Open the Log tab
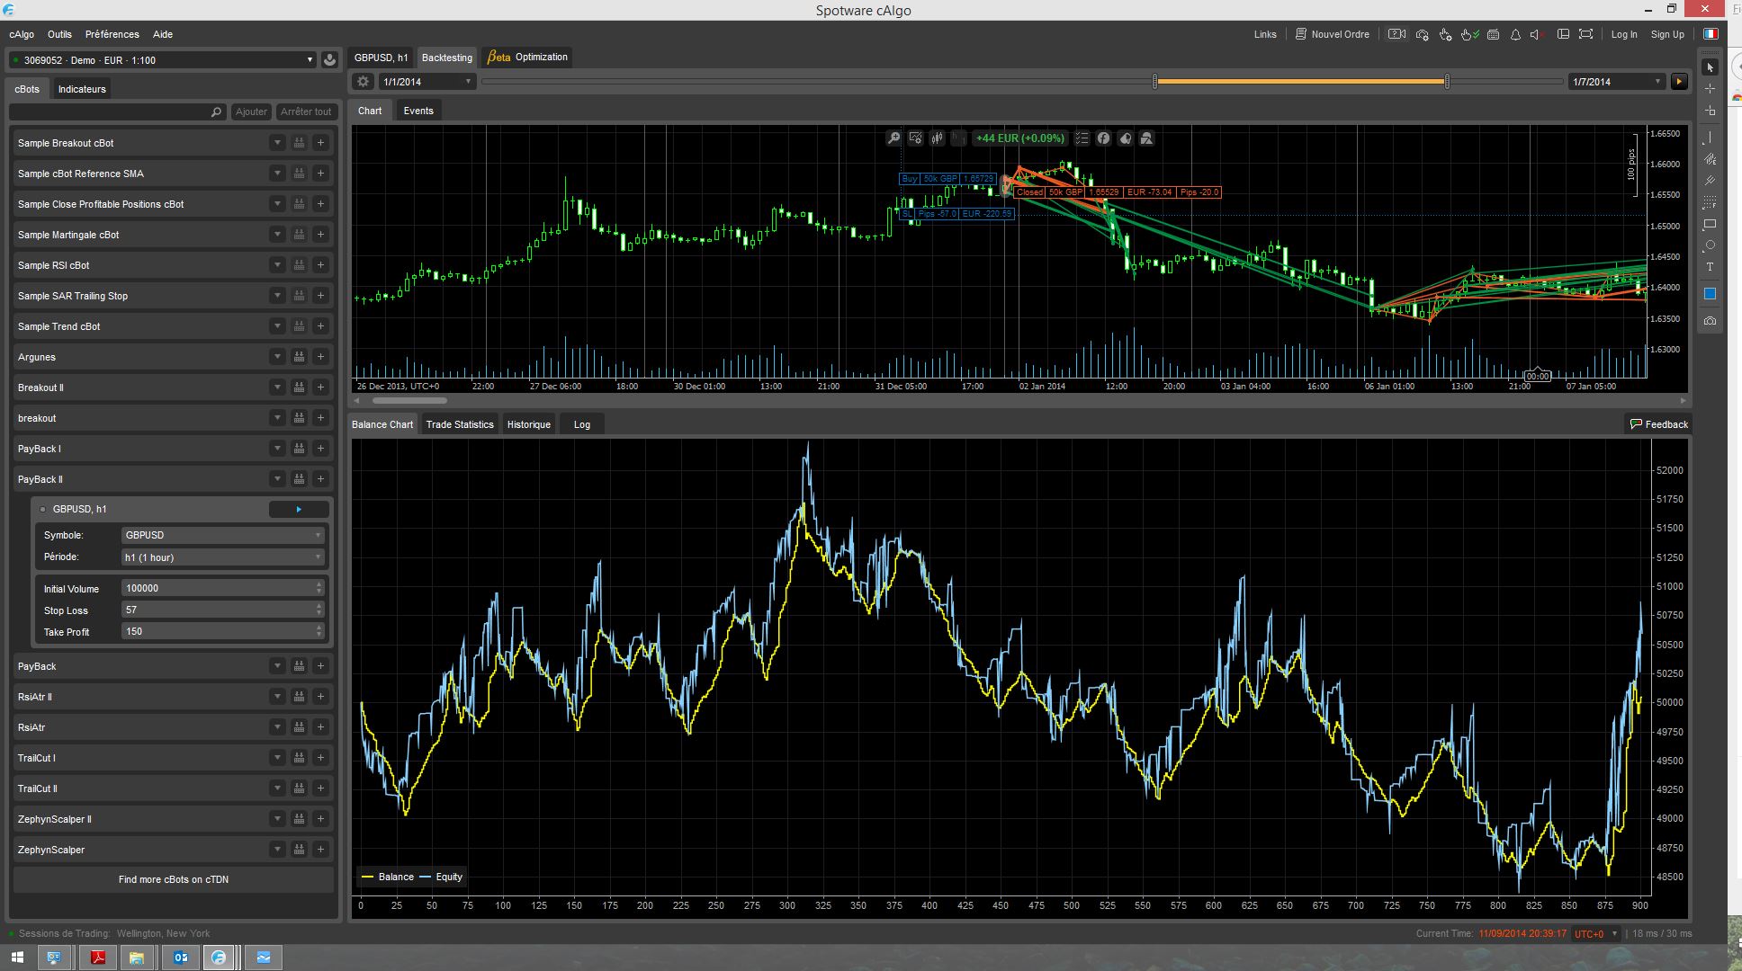This screenshot has height=971, width=1742. tap(582, 424)
